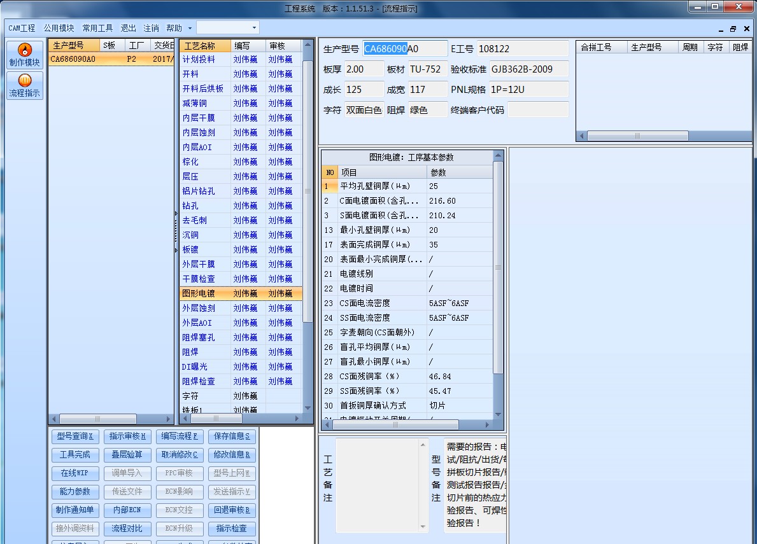Select the 内层蚀刻 process row
The height and width of the screenshot is (544, 757).
(241, 132)
